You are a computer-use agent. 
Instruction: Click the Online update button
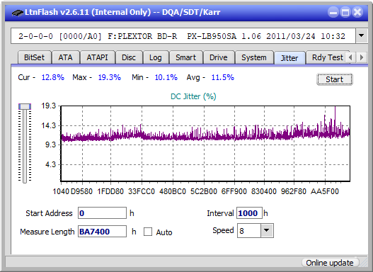tap(330, 263)
